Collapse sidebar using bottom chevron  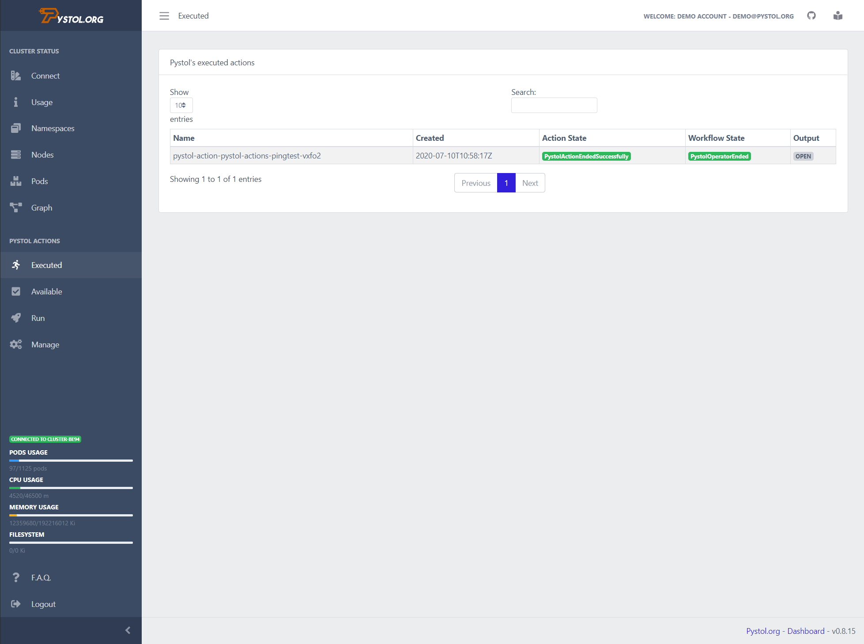click(128, 630)
